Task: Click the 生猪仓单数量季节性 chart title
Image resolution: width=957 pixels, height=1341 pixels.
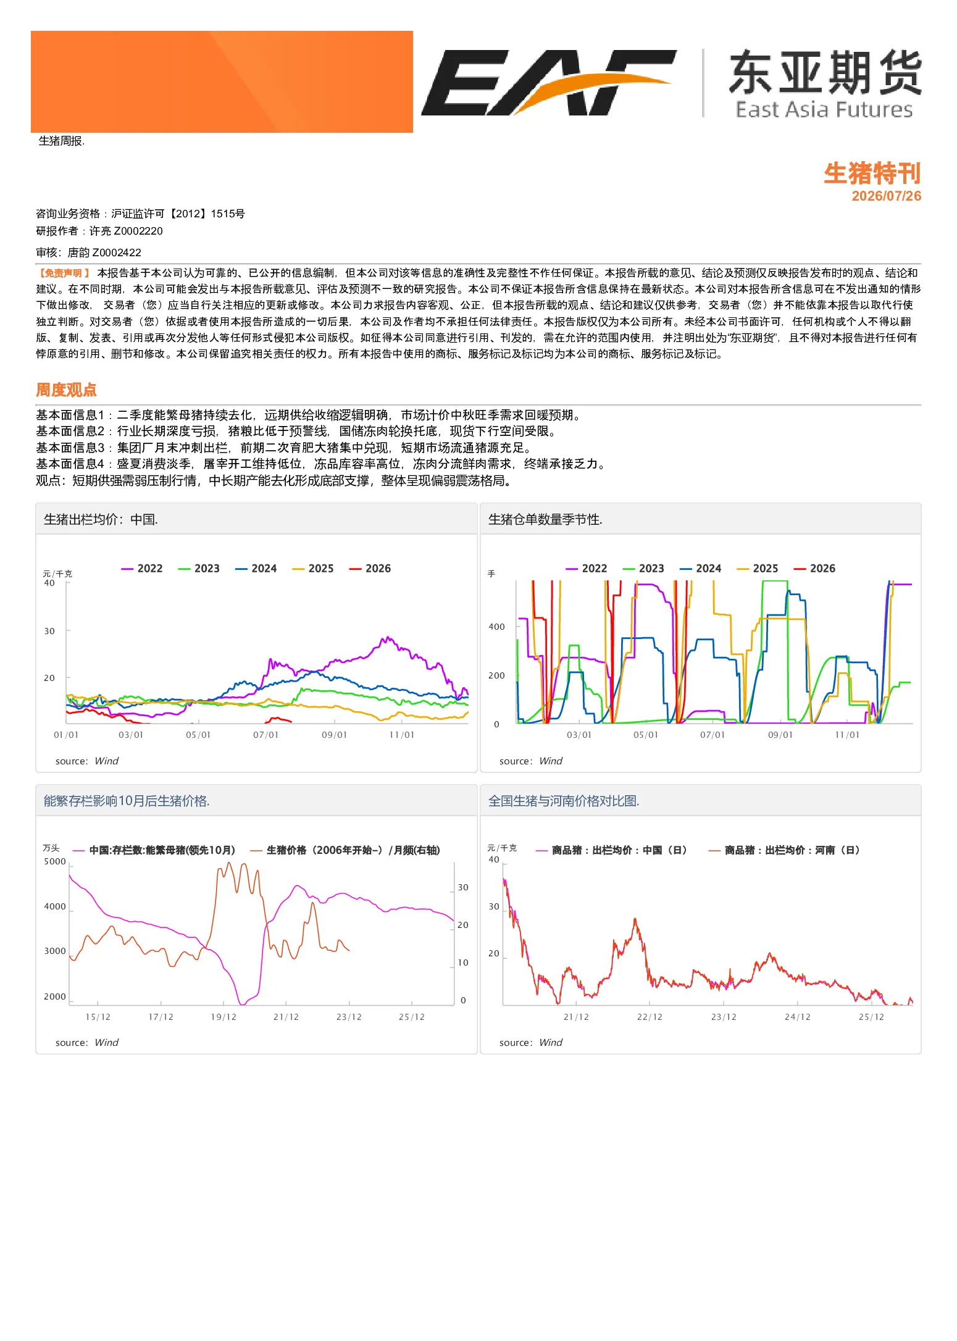Action: click(545, 519)
